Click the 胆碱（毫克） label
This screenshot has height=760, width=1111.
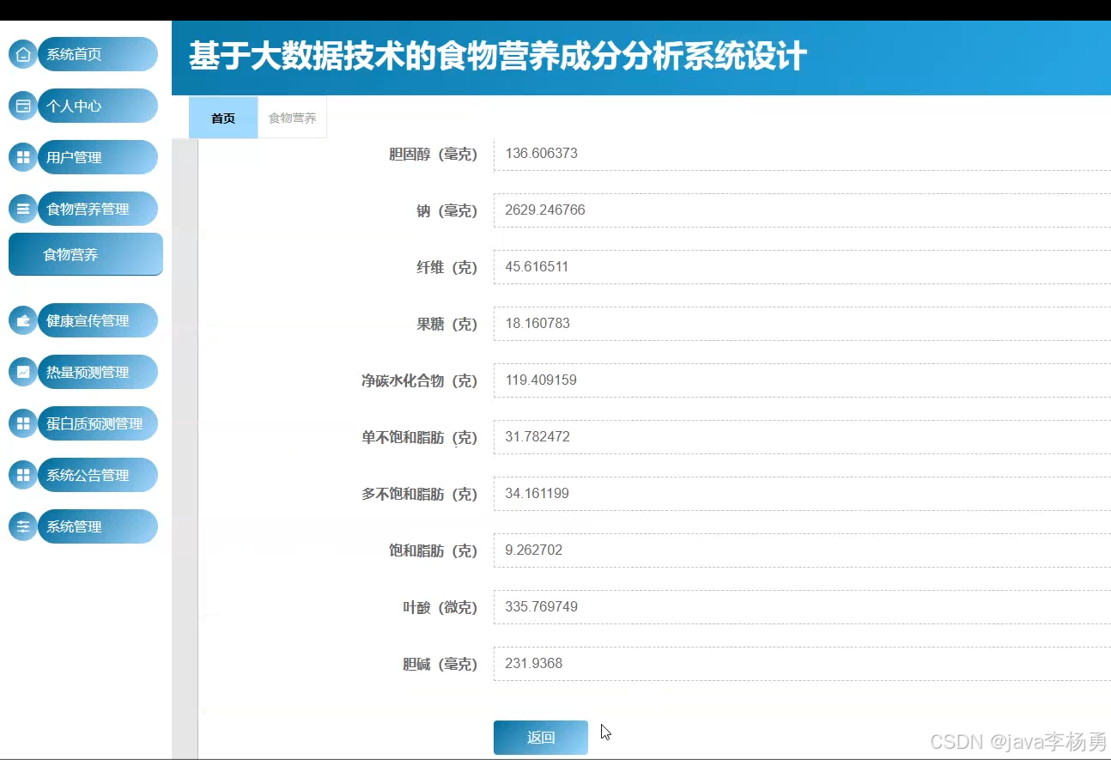point(440,665)
